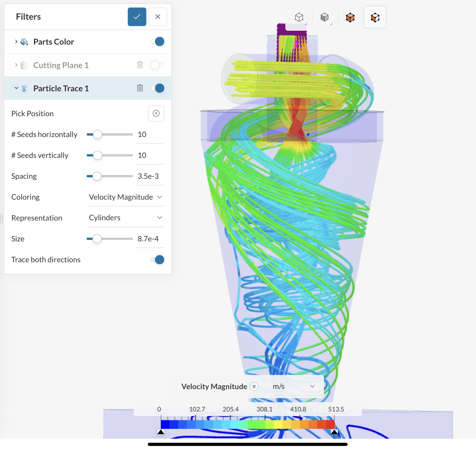Image resolution: width=476 pixels, height=450 pixels.
Task: Confirm filters with the blue checkmark button
Action: click(137, 17)
